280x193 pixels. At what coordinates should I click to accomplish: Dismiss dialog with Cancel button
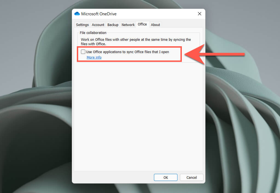(192, 177)
